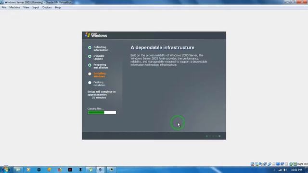Click the Copying files progress bar
Image resolution: width=308 pixels, height=173 pixels.
pyautogui.click(x=102, y=112)
